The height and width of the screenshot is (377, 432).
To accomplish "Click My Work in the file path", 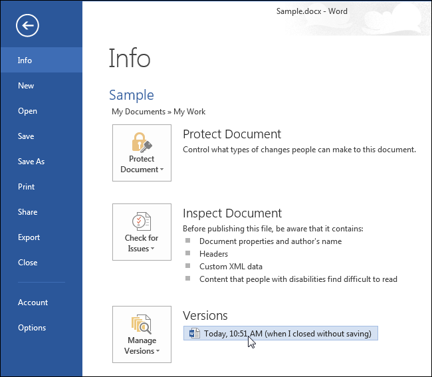I will click(x=189, y=112).
